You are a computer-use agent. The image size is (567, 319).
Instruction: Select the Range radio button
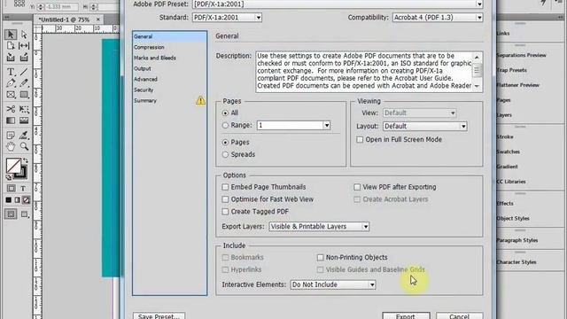tap(225, 126)
